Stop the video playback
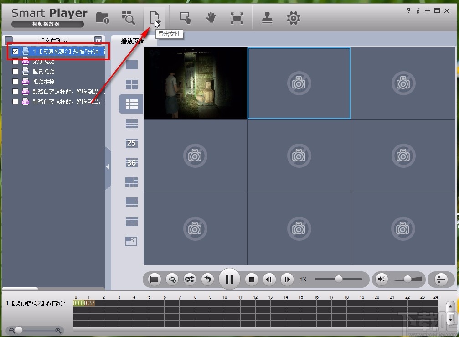The width and height of the screenshot is (459, 337). 251,279
